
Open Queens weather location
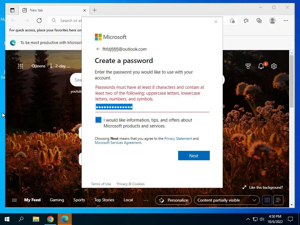point(38,66)
